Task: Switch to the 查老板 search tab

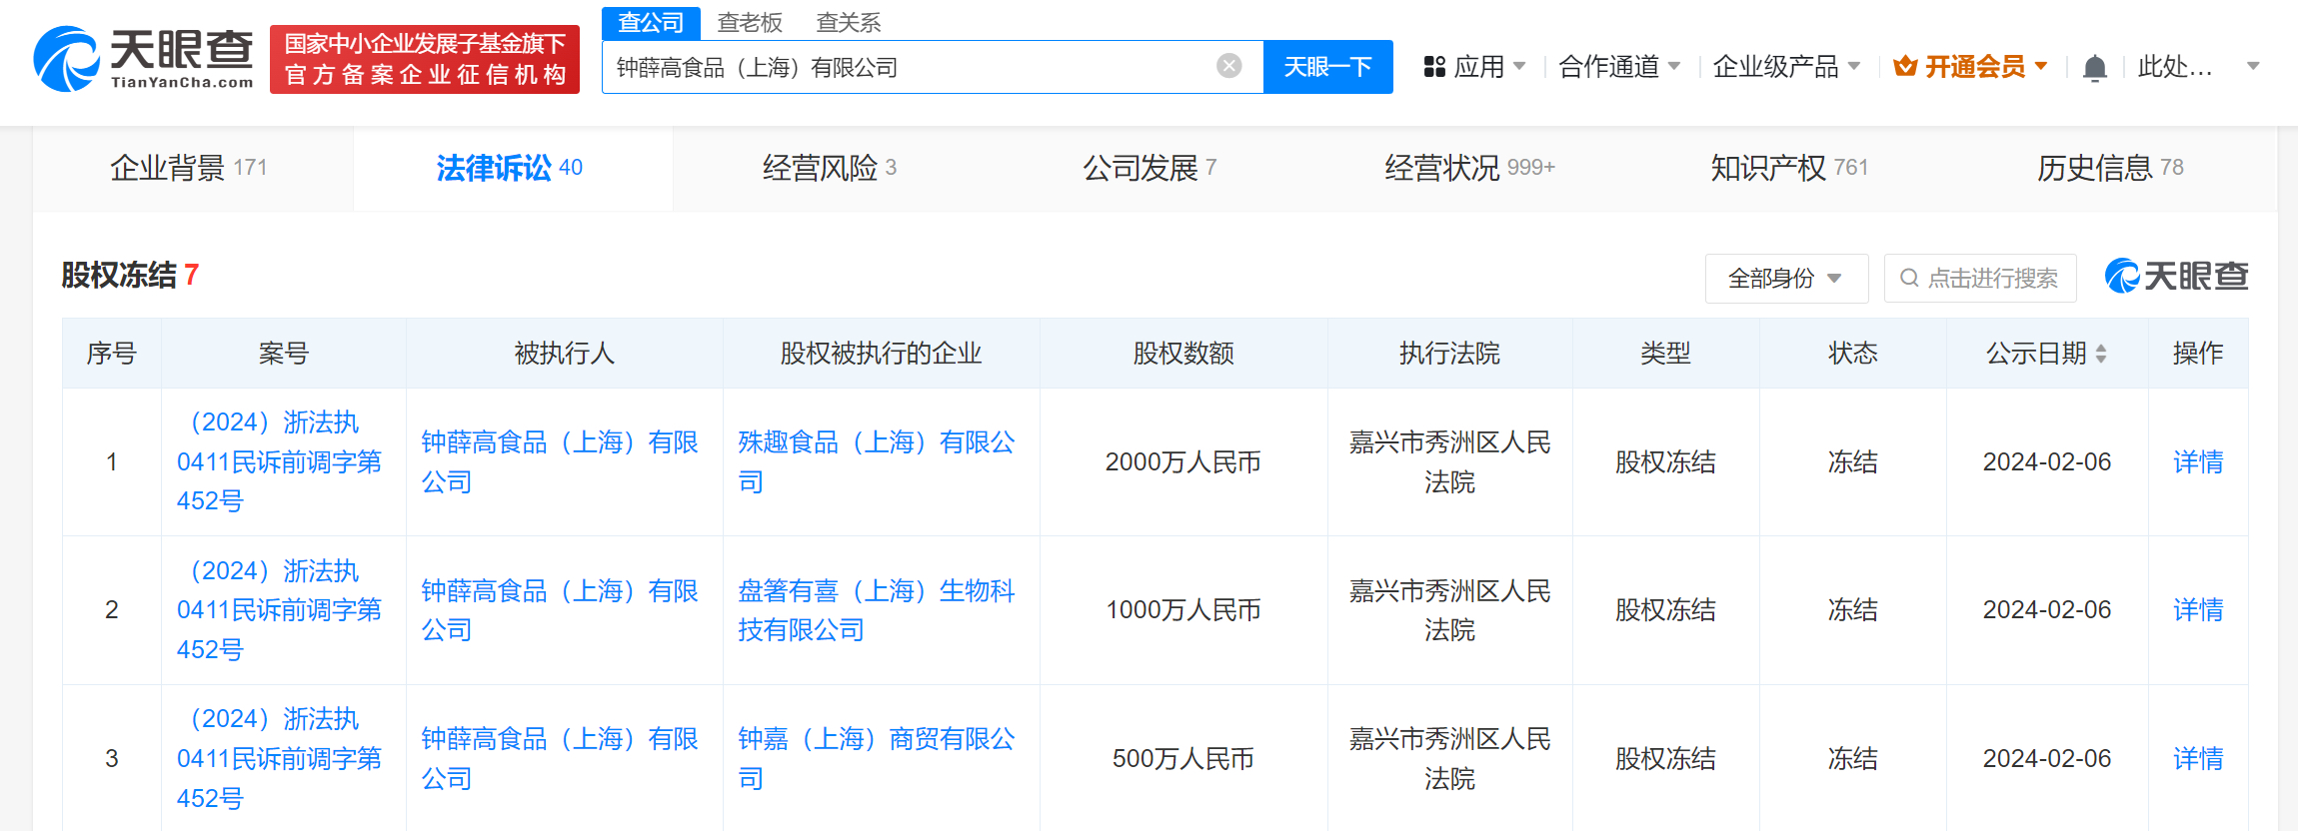Action: tap(750, 22)
